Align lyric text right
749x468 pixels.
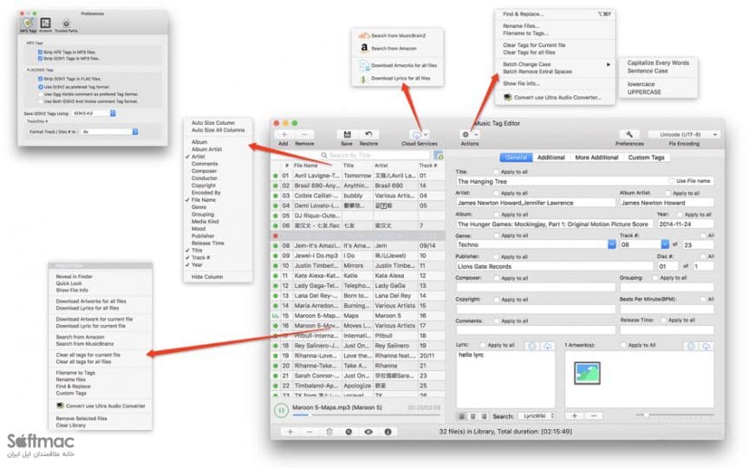point(484,416)
